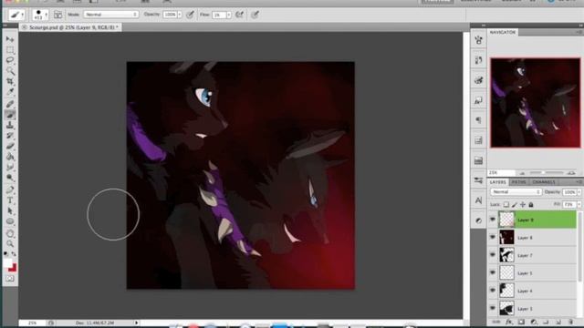The width and height of the screenshot is (584, 328).
Task: Hide Layer 8 visibility eye
Action: (x=493, y=237)
